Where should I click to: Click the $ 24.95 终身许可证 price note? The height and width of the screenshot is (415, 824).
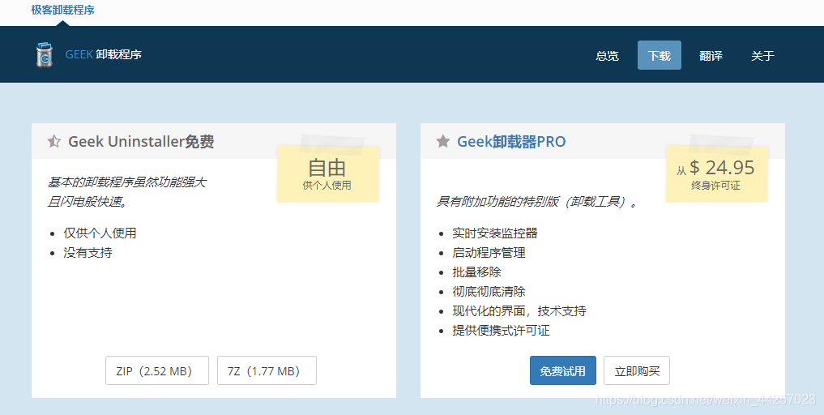click(x=717, y=174)
